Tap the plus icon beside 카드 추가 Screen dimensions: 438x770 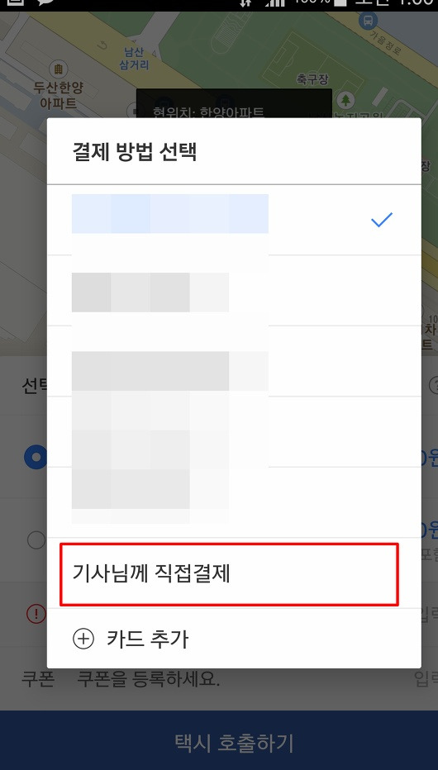[83, 639]
